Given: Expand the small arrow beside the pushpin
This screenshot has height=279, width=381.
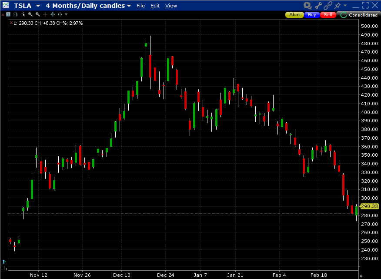Looking at the screenshot, I should (x=345, y=5).
